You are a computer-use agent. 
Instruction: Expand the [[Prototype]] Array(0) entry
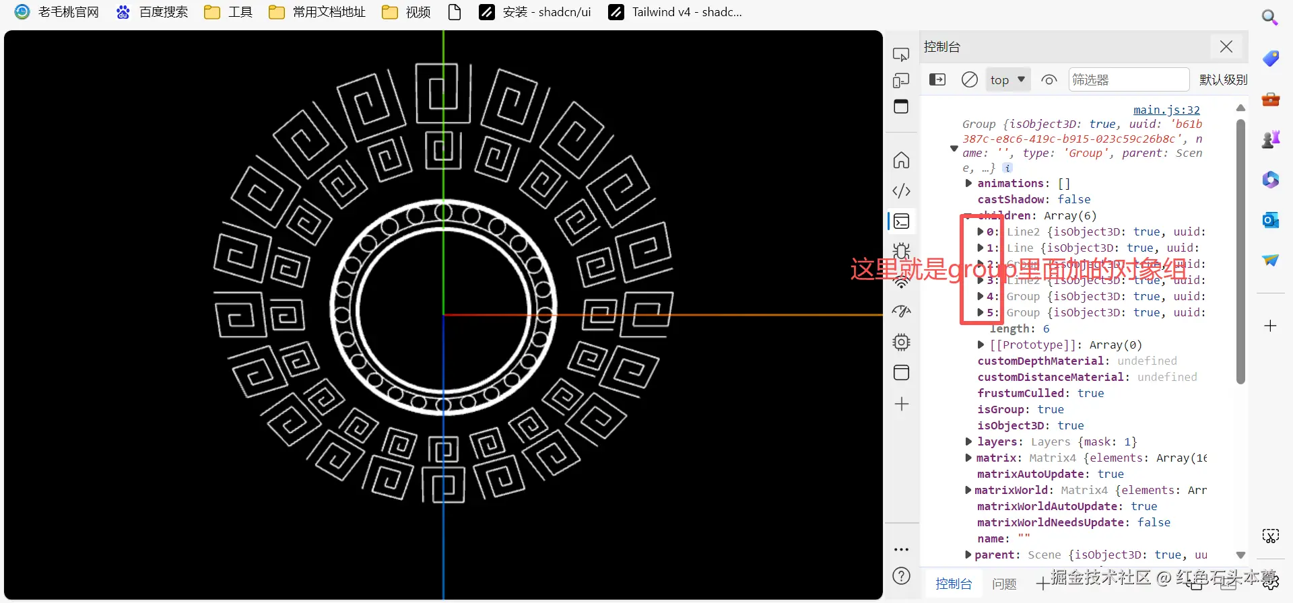click(x=981, y=345)
